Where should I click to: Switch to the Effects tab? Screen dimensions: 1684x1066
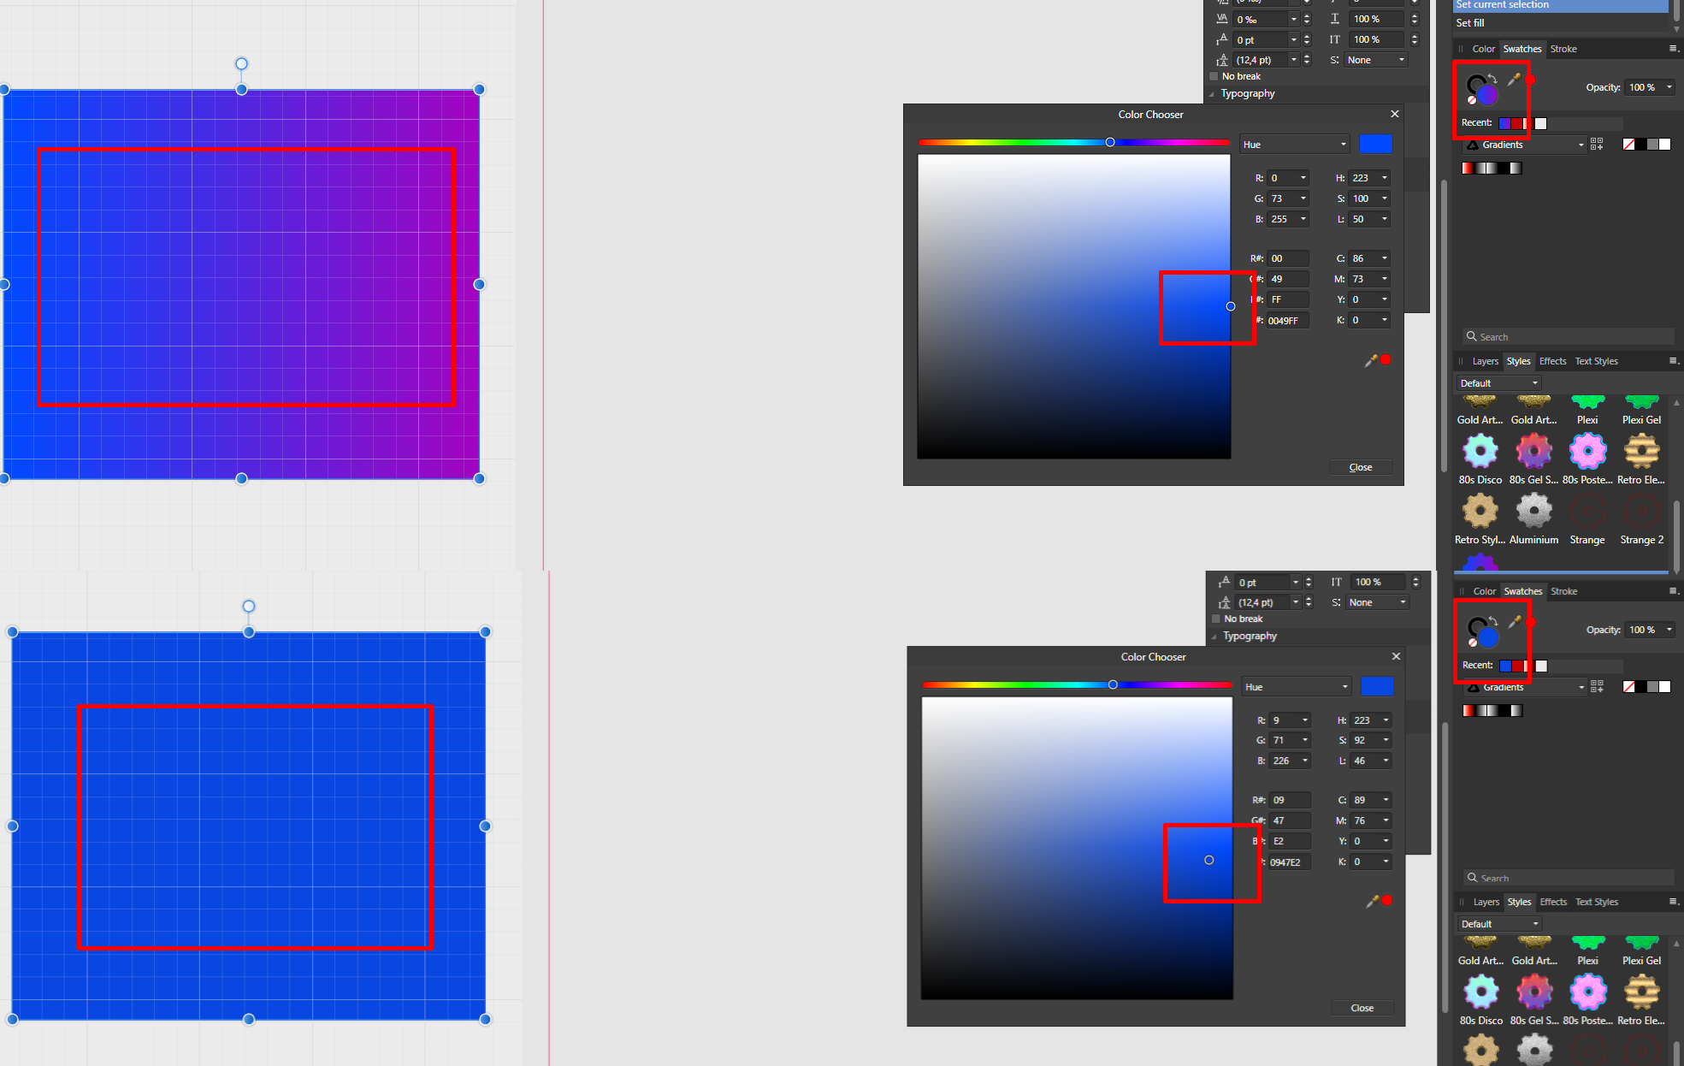(1552, 360)
